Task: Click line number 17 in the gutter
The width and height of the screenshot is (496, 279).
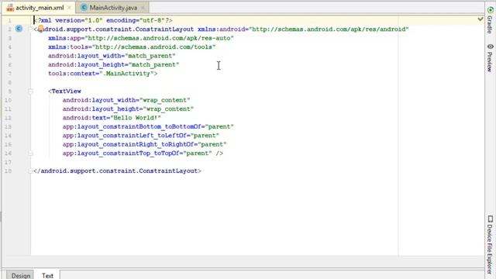Action: coord(9,162)
